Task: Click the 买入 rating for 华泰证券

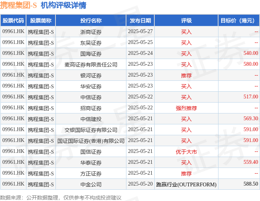Action: 186,163
